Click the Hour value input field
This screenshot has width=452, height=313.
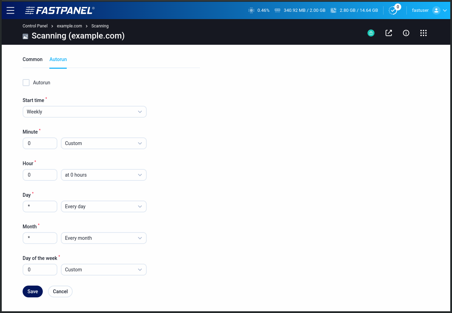[40, 175]
